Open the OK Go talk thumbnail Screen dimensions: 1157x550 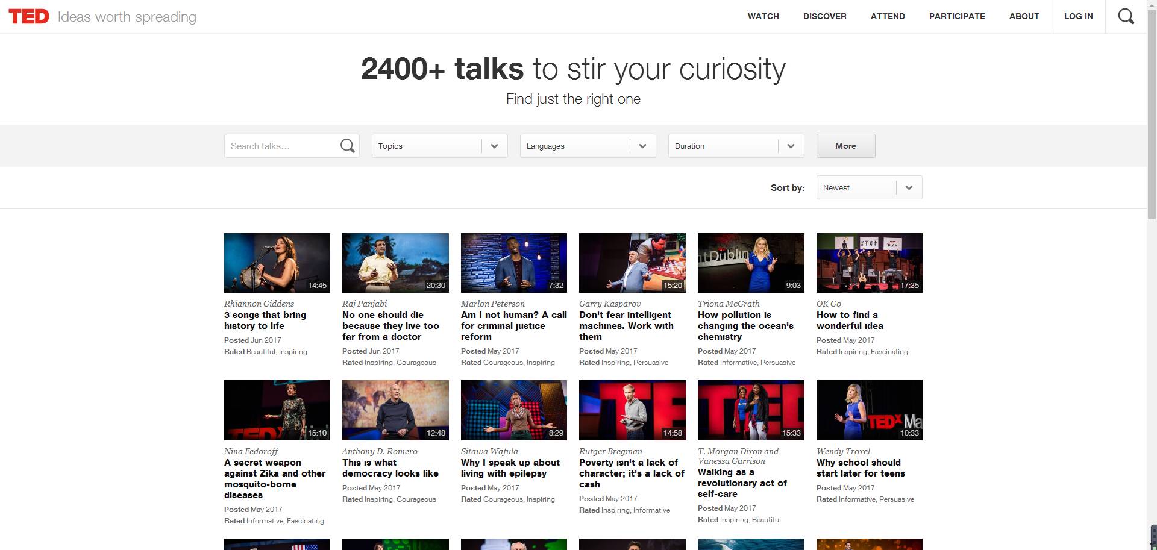coord(869,263)
